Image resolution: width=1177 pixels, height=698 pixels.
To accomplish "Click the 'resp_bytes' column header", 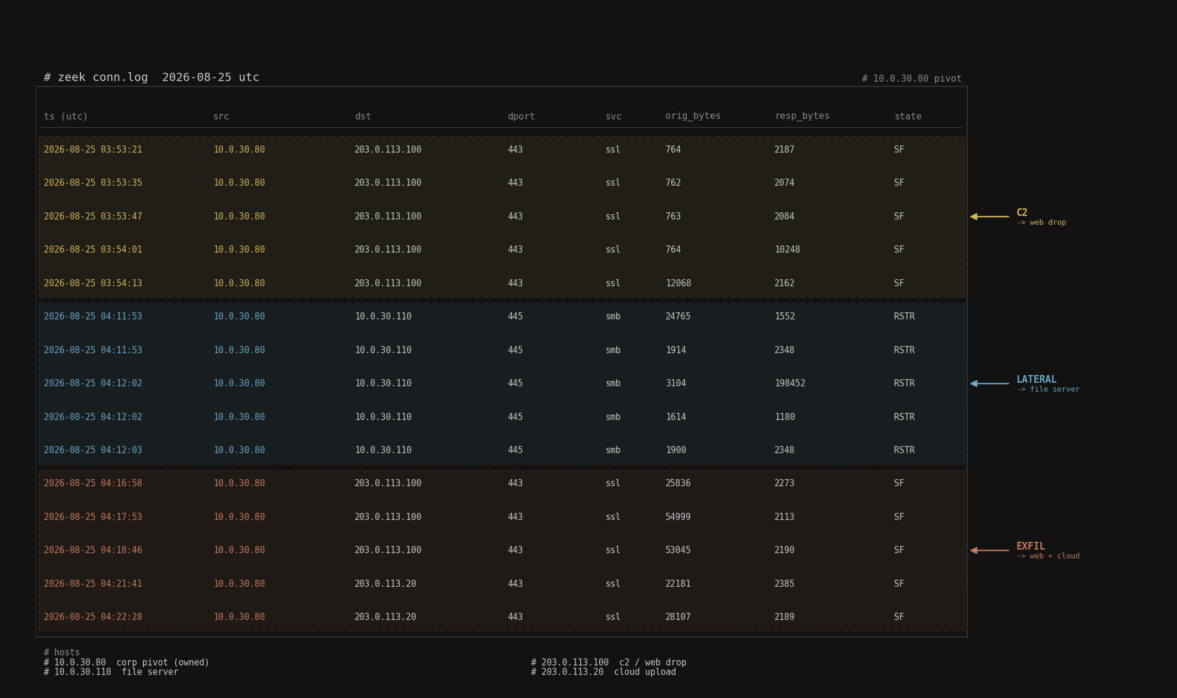I will click(x=802, y=116).
